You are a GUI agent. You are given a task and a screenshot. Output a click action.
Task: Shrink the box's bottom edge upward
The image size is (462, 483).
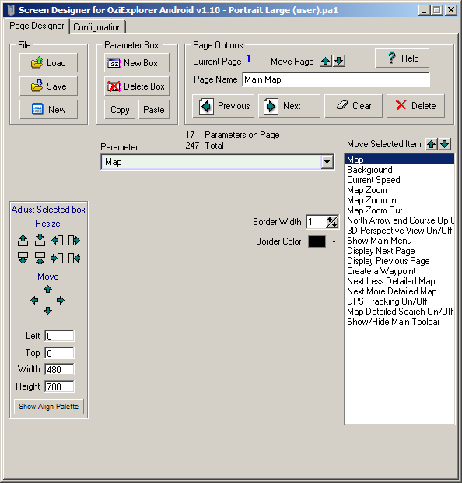point(40,258)
